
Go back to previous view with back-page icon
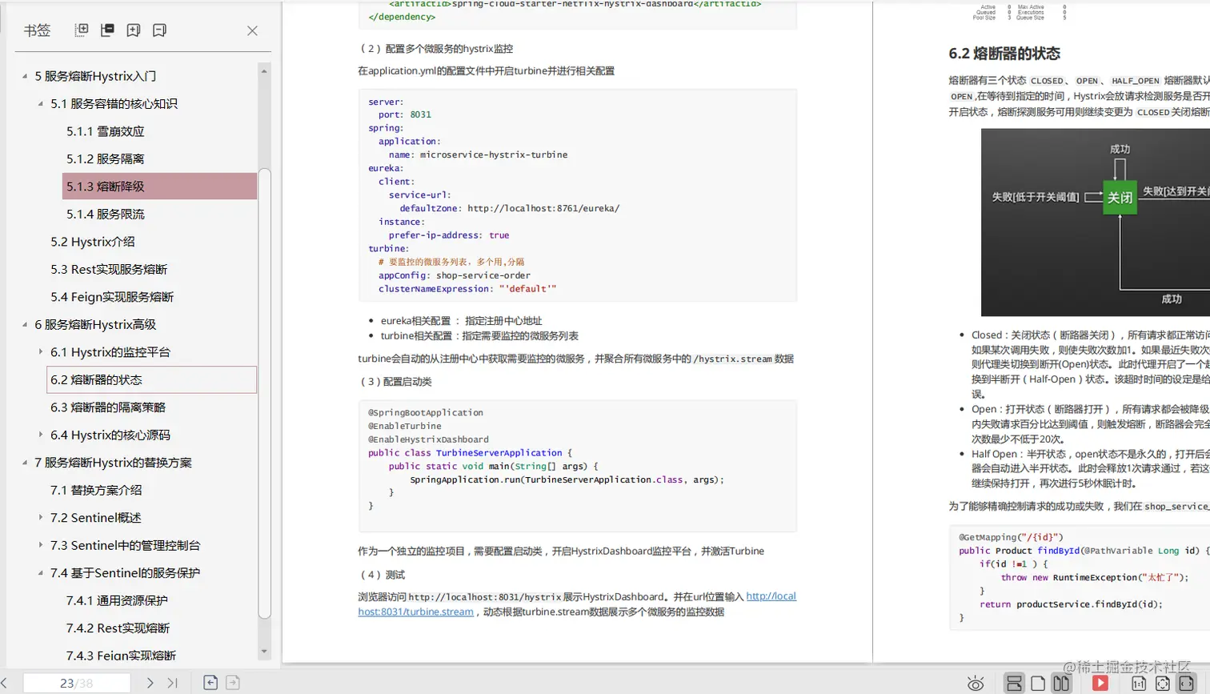210,683
